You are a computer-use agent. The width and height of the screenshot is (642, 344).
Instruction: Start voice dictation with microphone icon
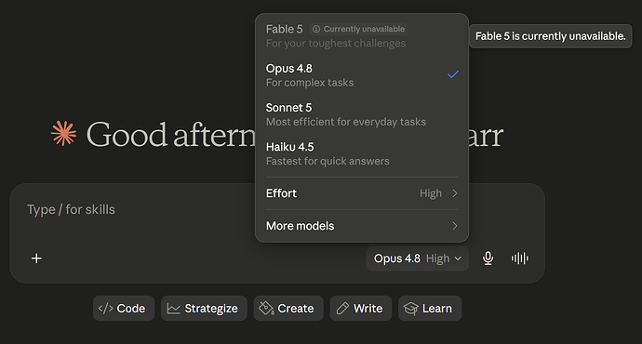(x=488, y=258)
